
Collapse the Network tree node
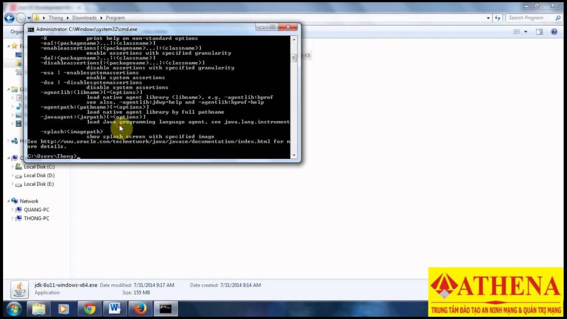point(8,201)
